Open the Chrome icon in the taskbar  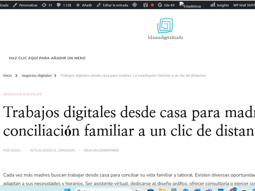pyautogui.click(x=232, y=189)
